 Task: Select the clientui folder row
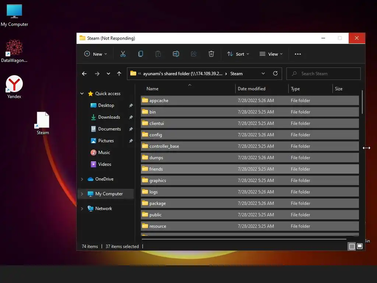tap(250, 123)
